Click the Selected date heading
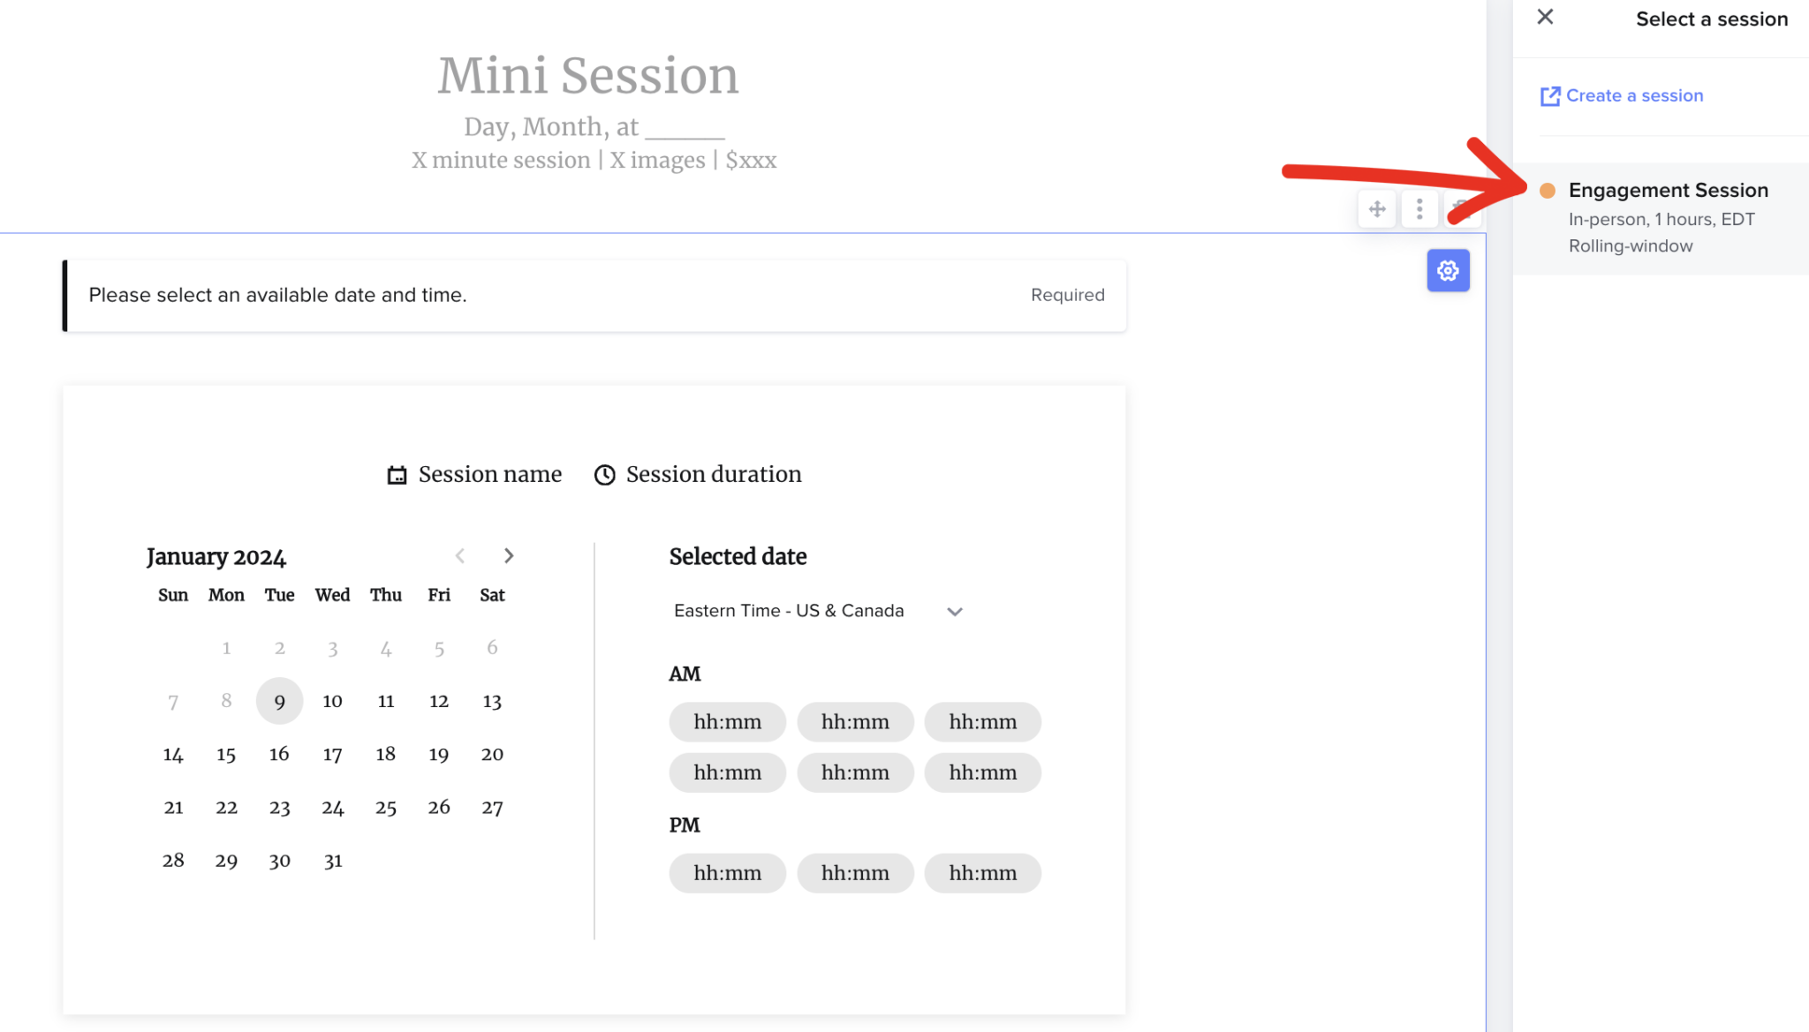 click(738, 557)
